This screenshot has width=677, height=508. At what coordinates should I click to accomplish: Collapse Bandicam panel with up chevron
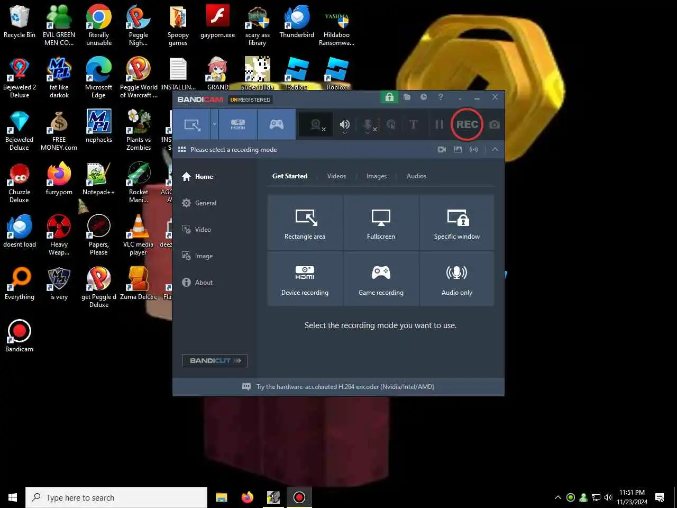tap(495, 150)
